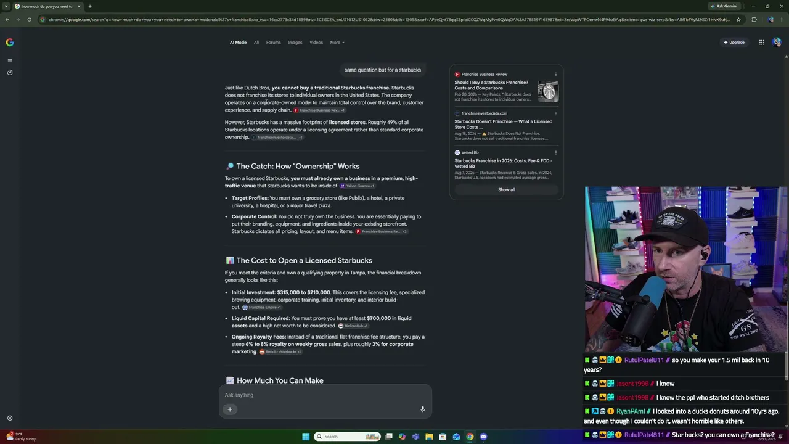Start a new AI Mode chat

[x=10, y=73]
